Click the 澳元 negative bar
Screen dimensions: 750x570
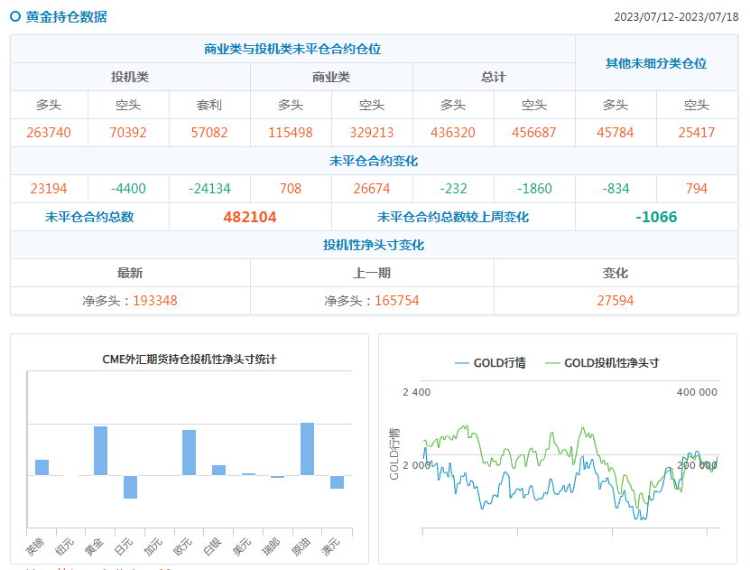click(x=337, y=481)
